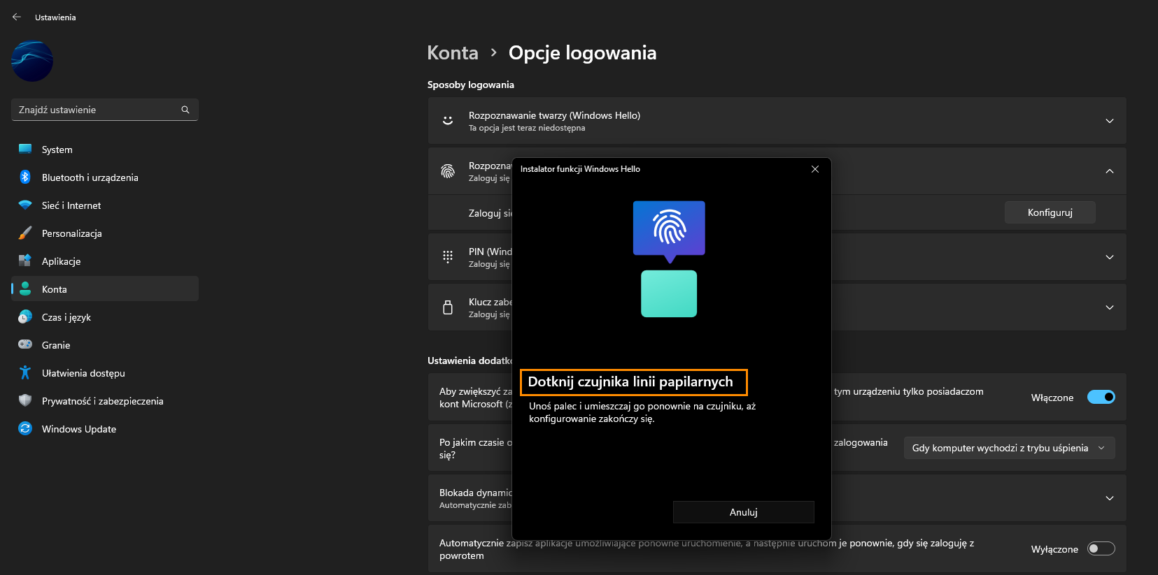Click the Dotknij czujnika linii papilarnych heading
Image resolution: width=1158 pixels, height=575 pixels.
pyautogui.click(x=630, y=381)
